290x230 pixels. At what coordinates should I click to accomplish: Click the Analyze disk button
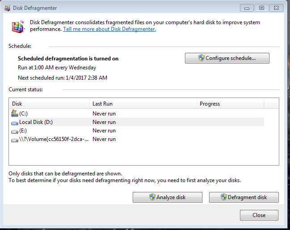coord(168,197)
